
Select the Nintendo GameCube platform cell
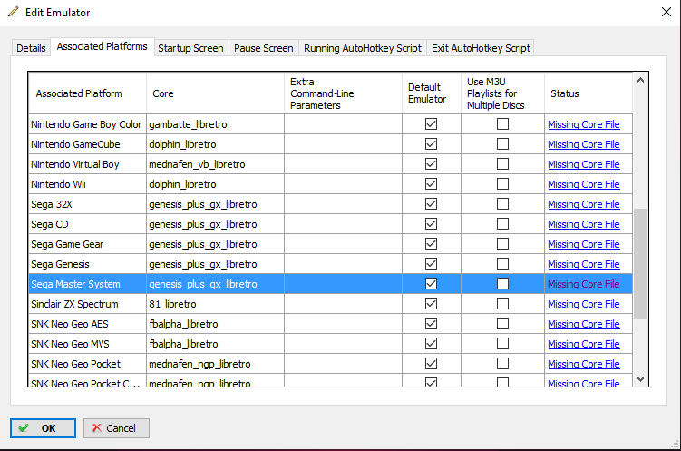click(x=88, y=143)
